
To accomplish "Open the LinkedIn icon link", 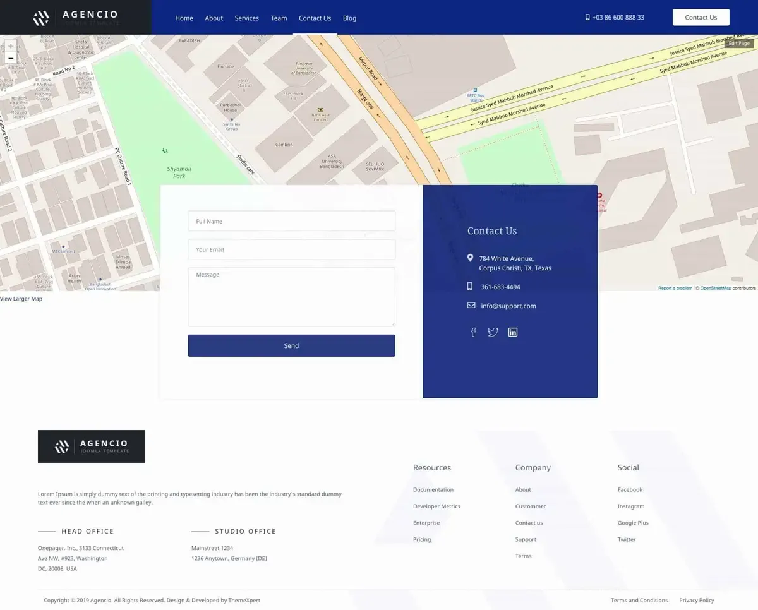I will pyautogui.click(x=513, y=332).
